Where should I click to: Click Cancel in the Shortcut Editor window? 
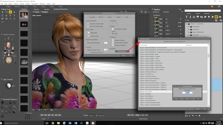[x=197, y=109]
